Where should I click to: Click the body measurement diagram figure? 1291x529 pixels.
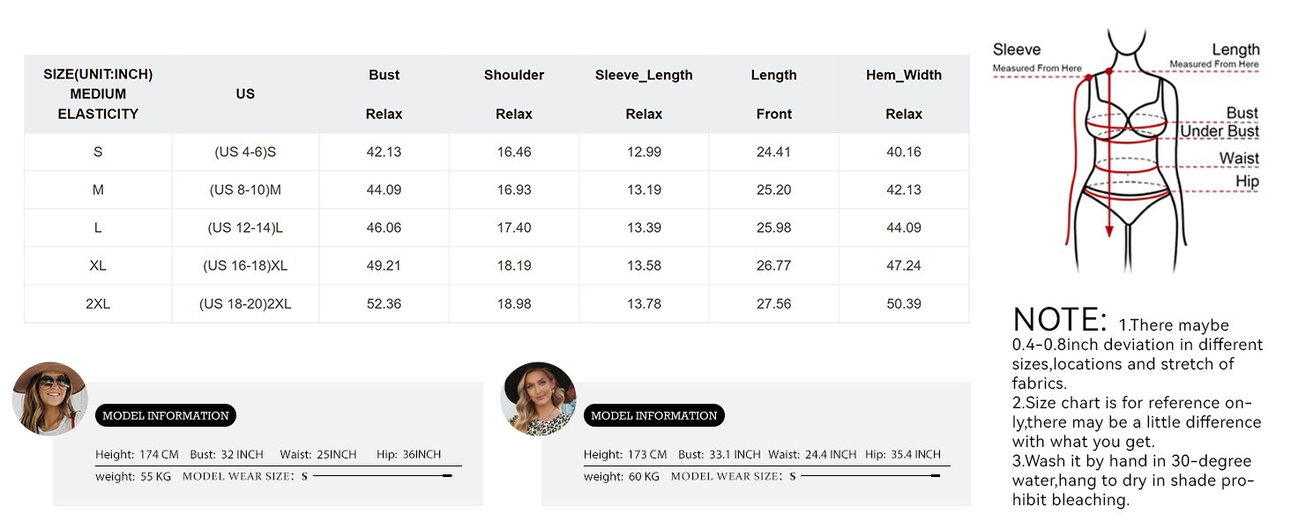pyautogui.click(x=1127, y=150)
